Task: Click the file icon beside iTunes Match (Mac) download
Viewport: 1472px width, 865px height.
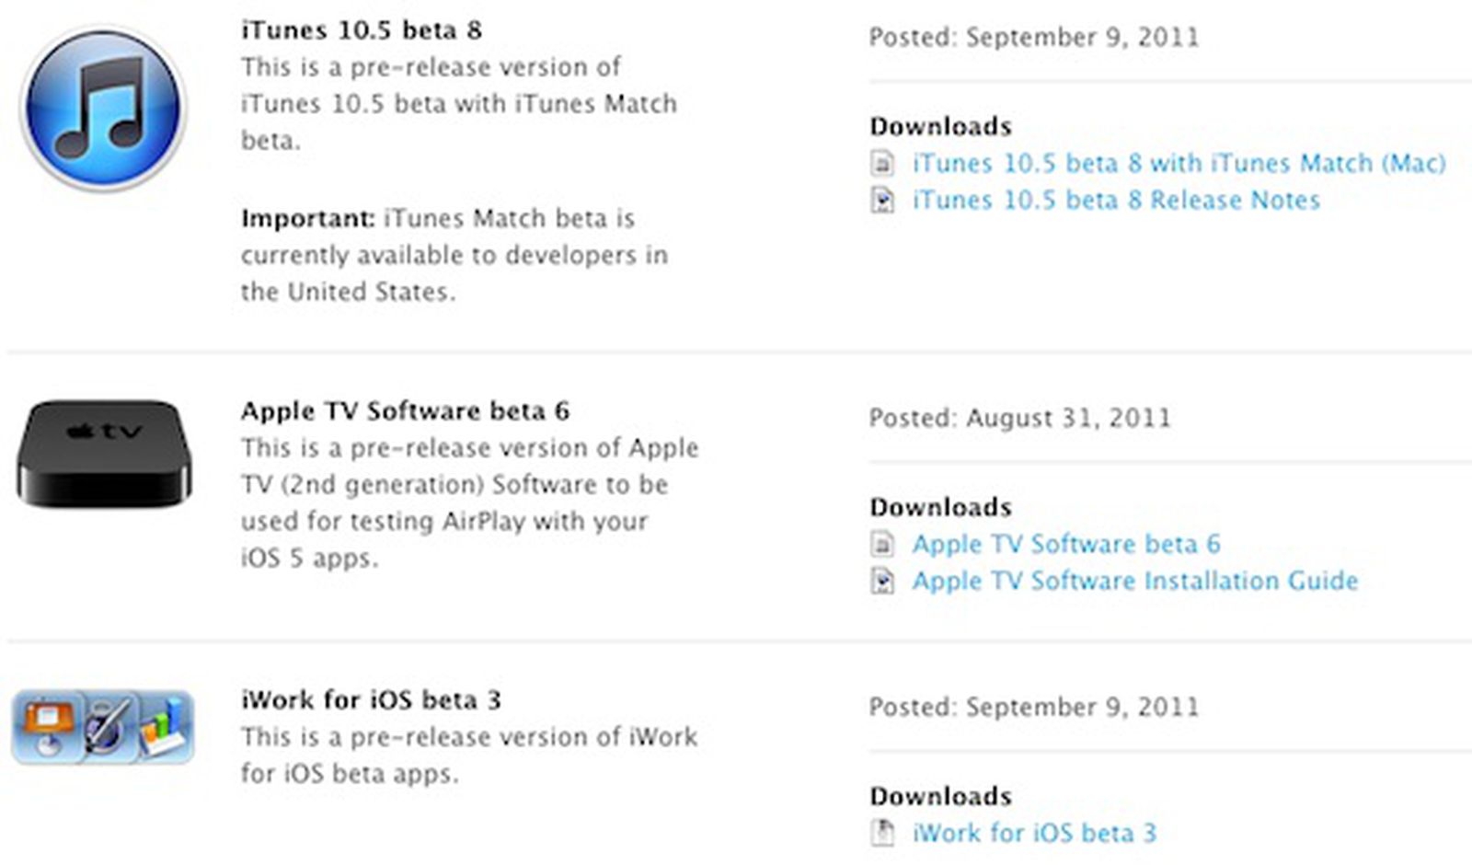Action: 882,164
